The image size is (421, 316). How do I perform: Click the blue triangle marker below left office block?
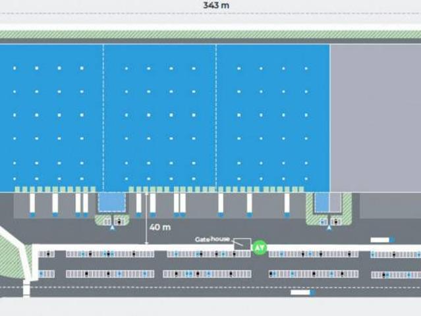[112, 229]
